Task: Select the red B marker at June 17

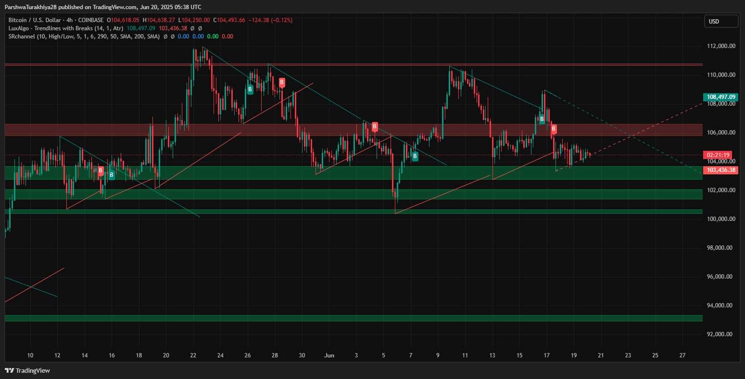Action: (554, 129)
